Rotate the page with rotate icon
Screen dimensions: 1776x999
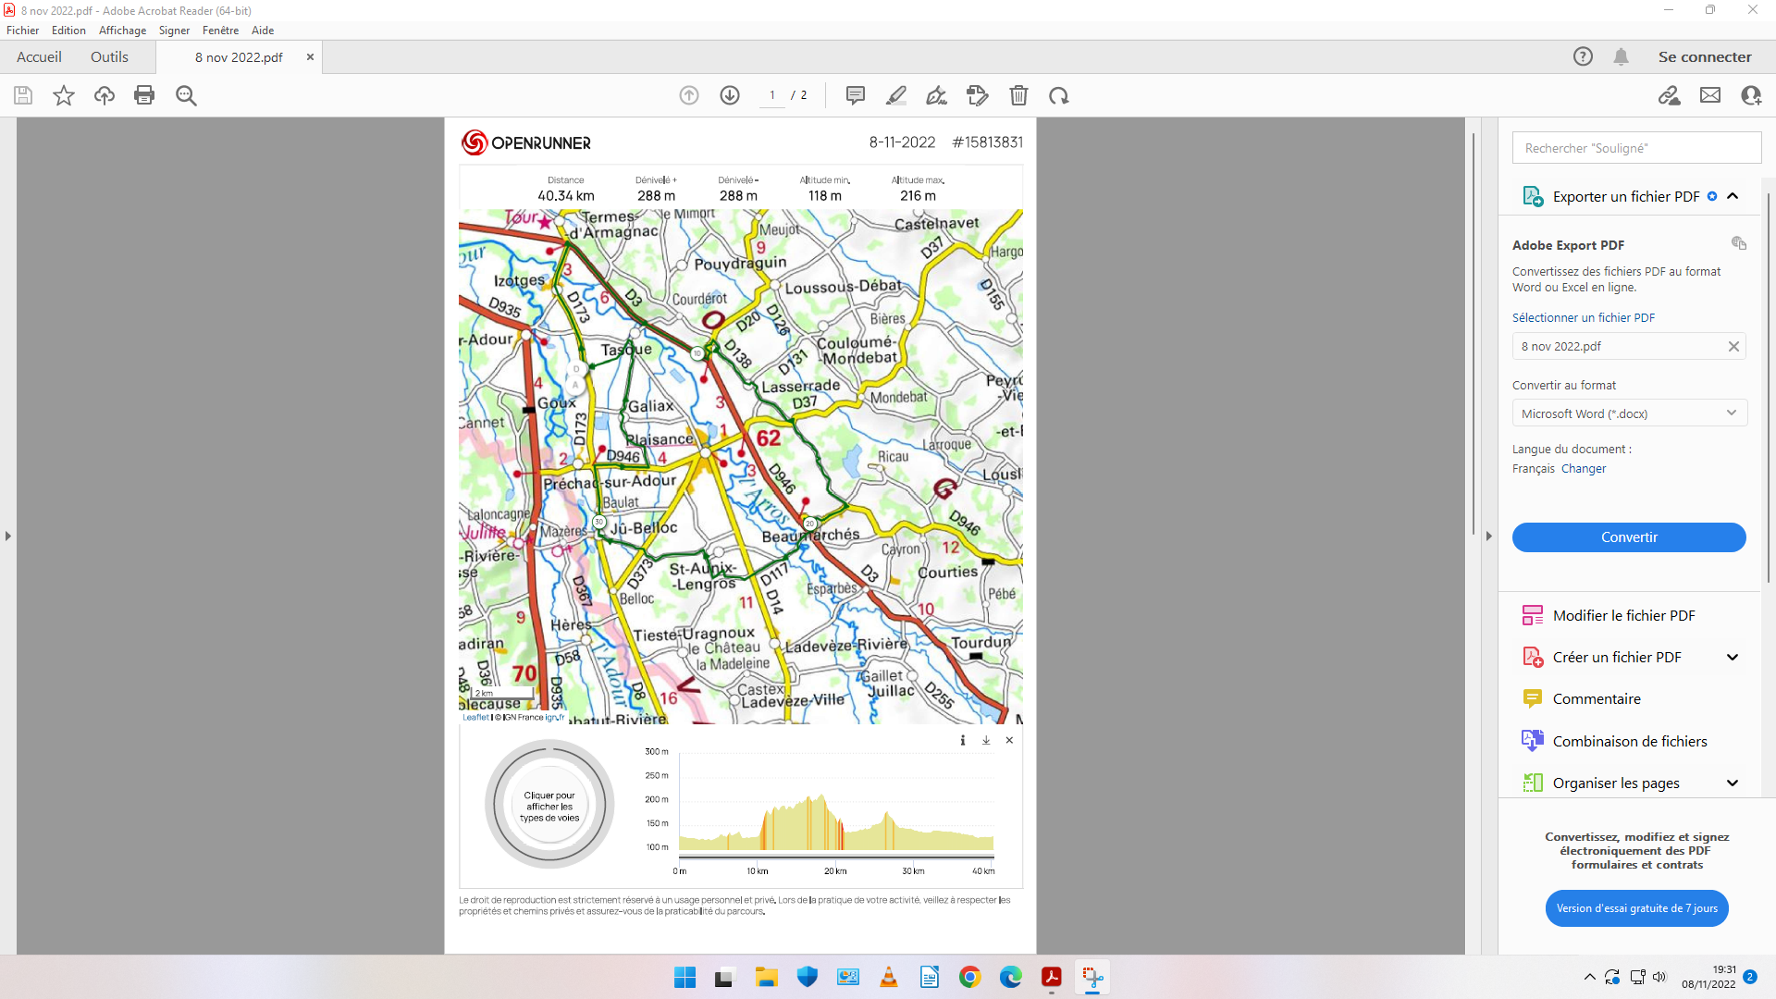coord(1059,95)
